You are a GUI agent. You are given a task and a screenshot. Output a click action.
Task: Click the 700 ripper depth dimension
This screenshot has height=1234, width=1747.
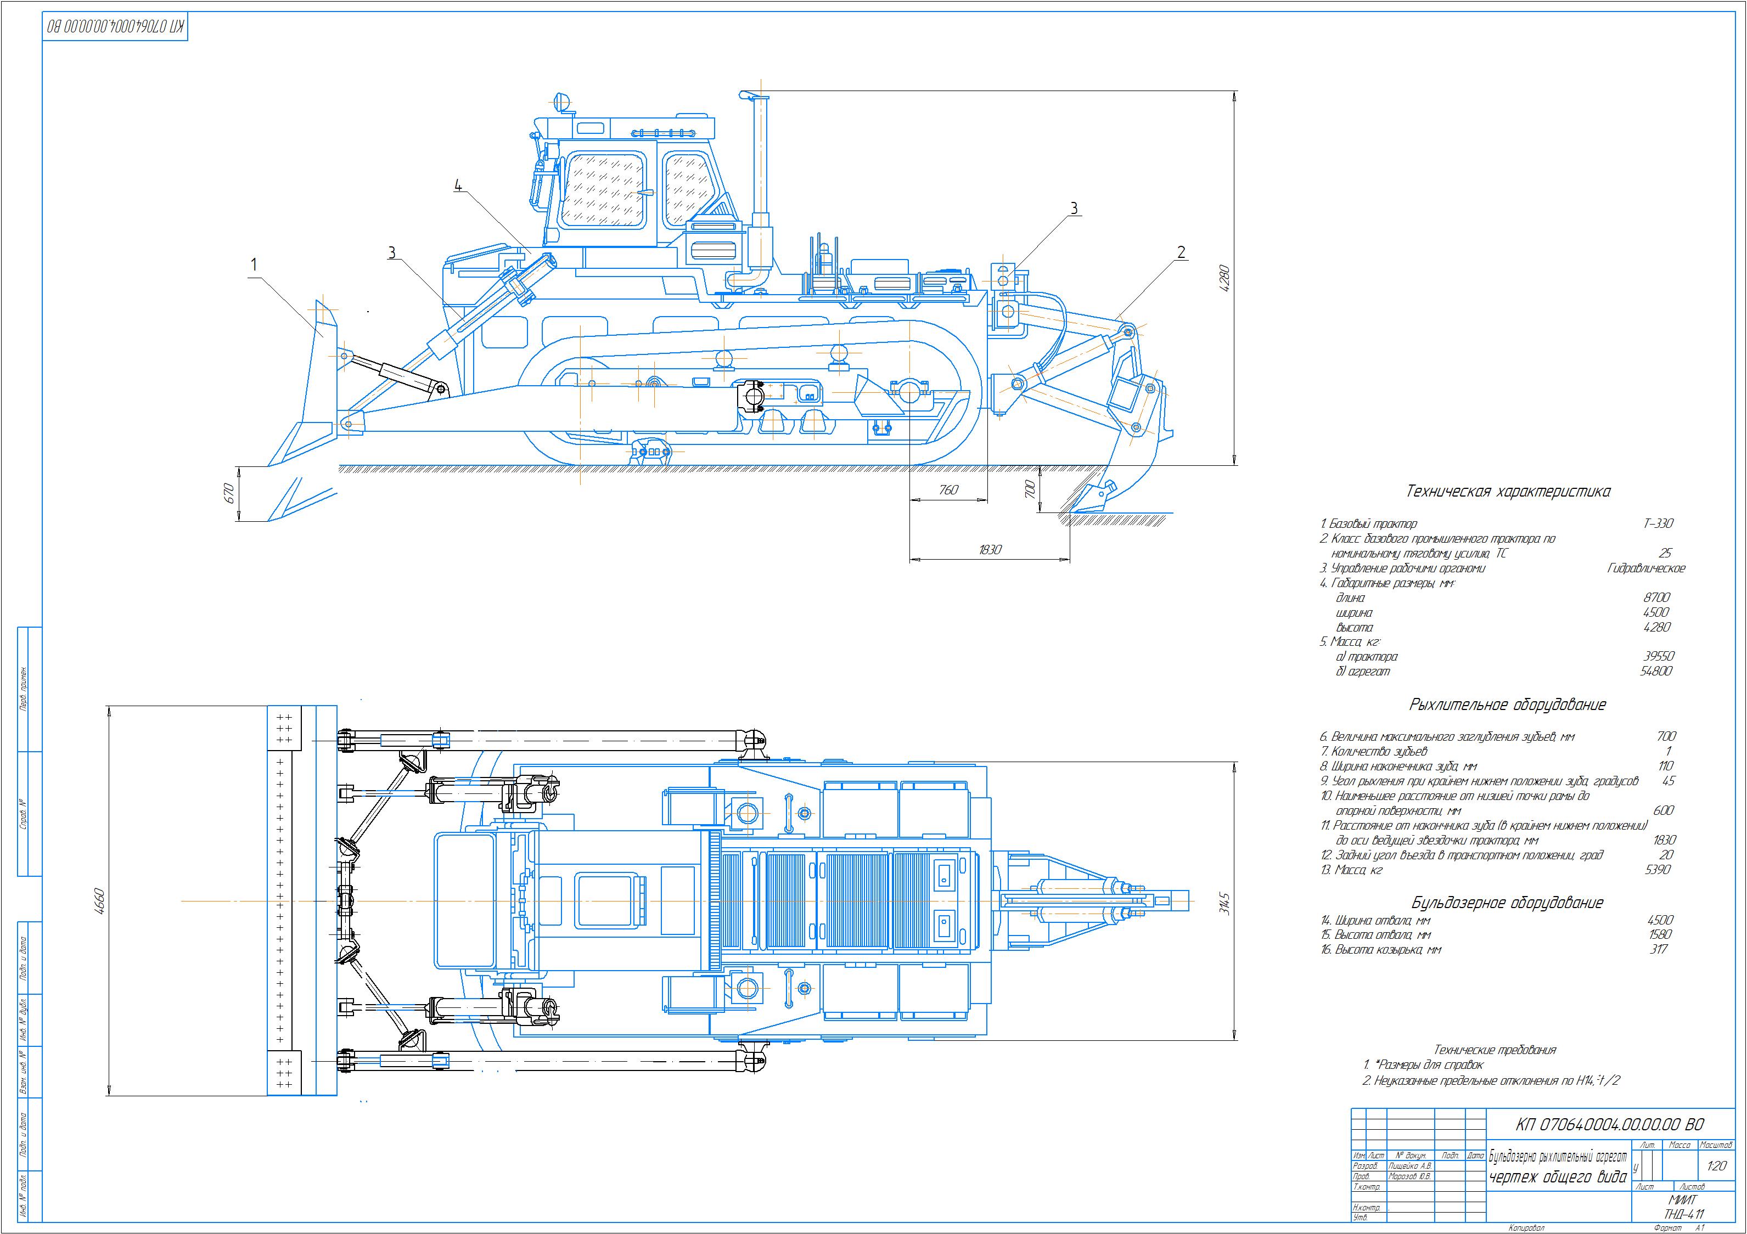[1031, 488]
